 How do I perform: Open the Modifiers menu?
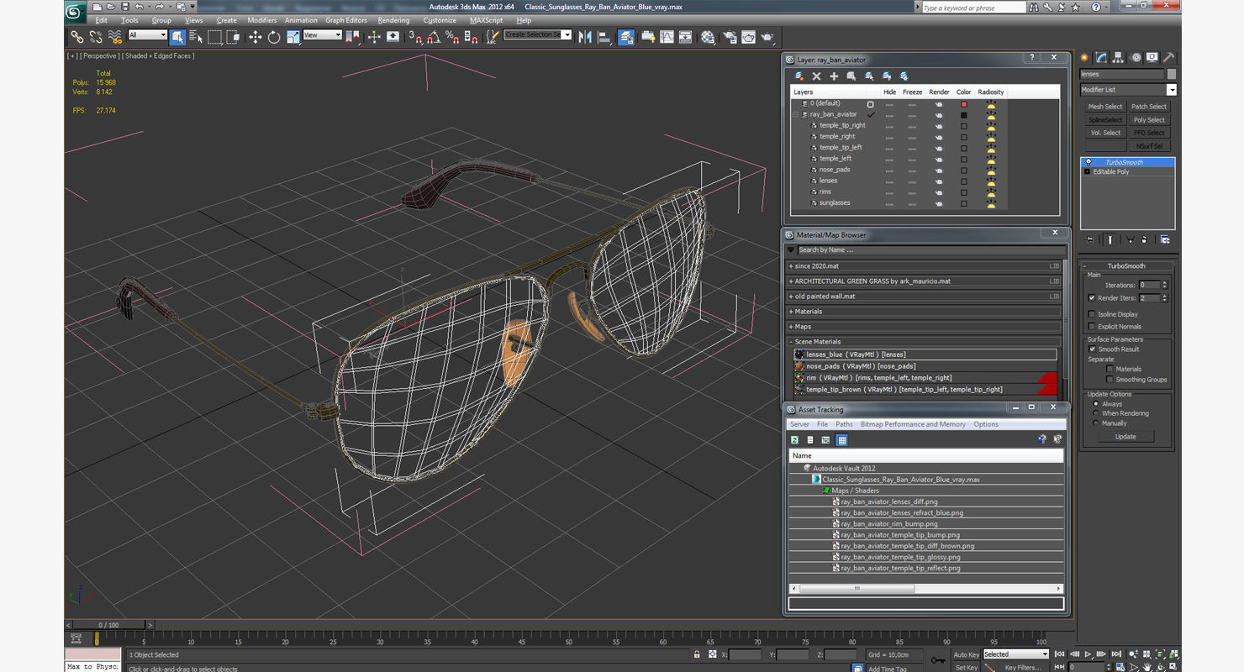pos(261,20)
